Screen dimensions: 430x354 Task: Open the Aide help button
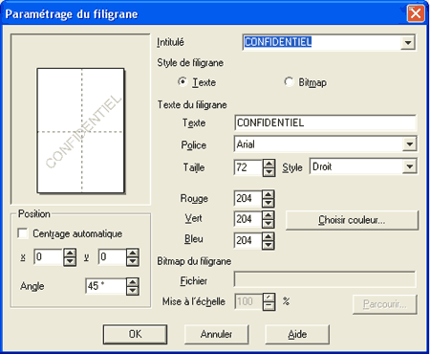pyautogui.click(x=297, y=334)
